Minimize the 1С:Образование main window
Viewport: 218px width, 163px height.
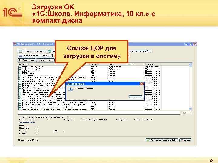pos(186,44)
